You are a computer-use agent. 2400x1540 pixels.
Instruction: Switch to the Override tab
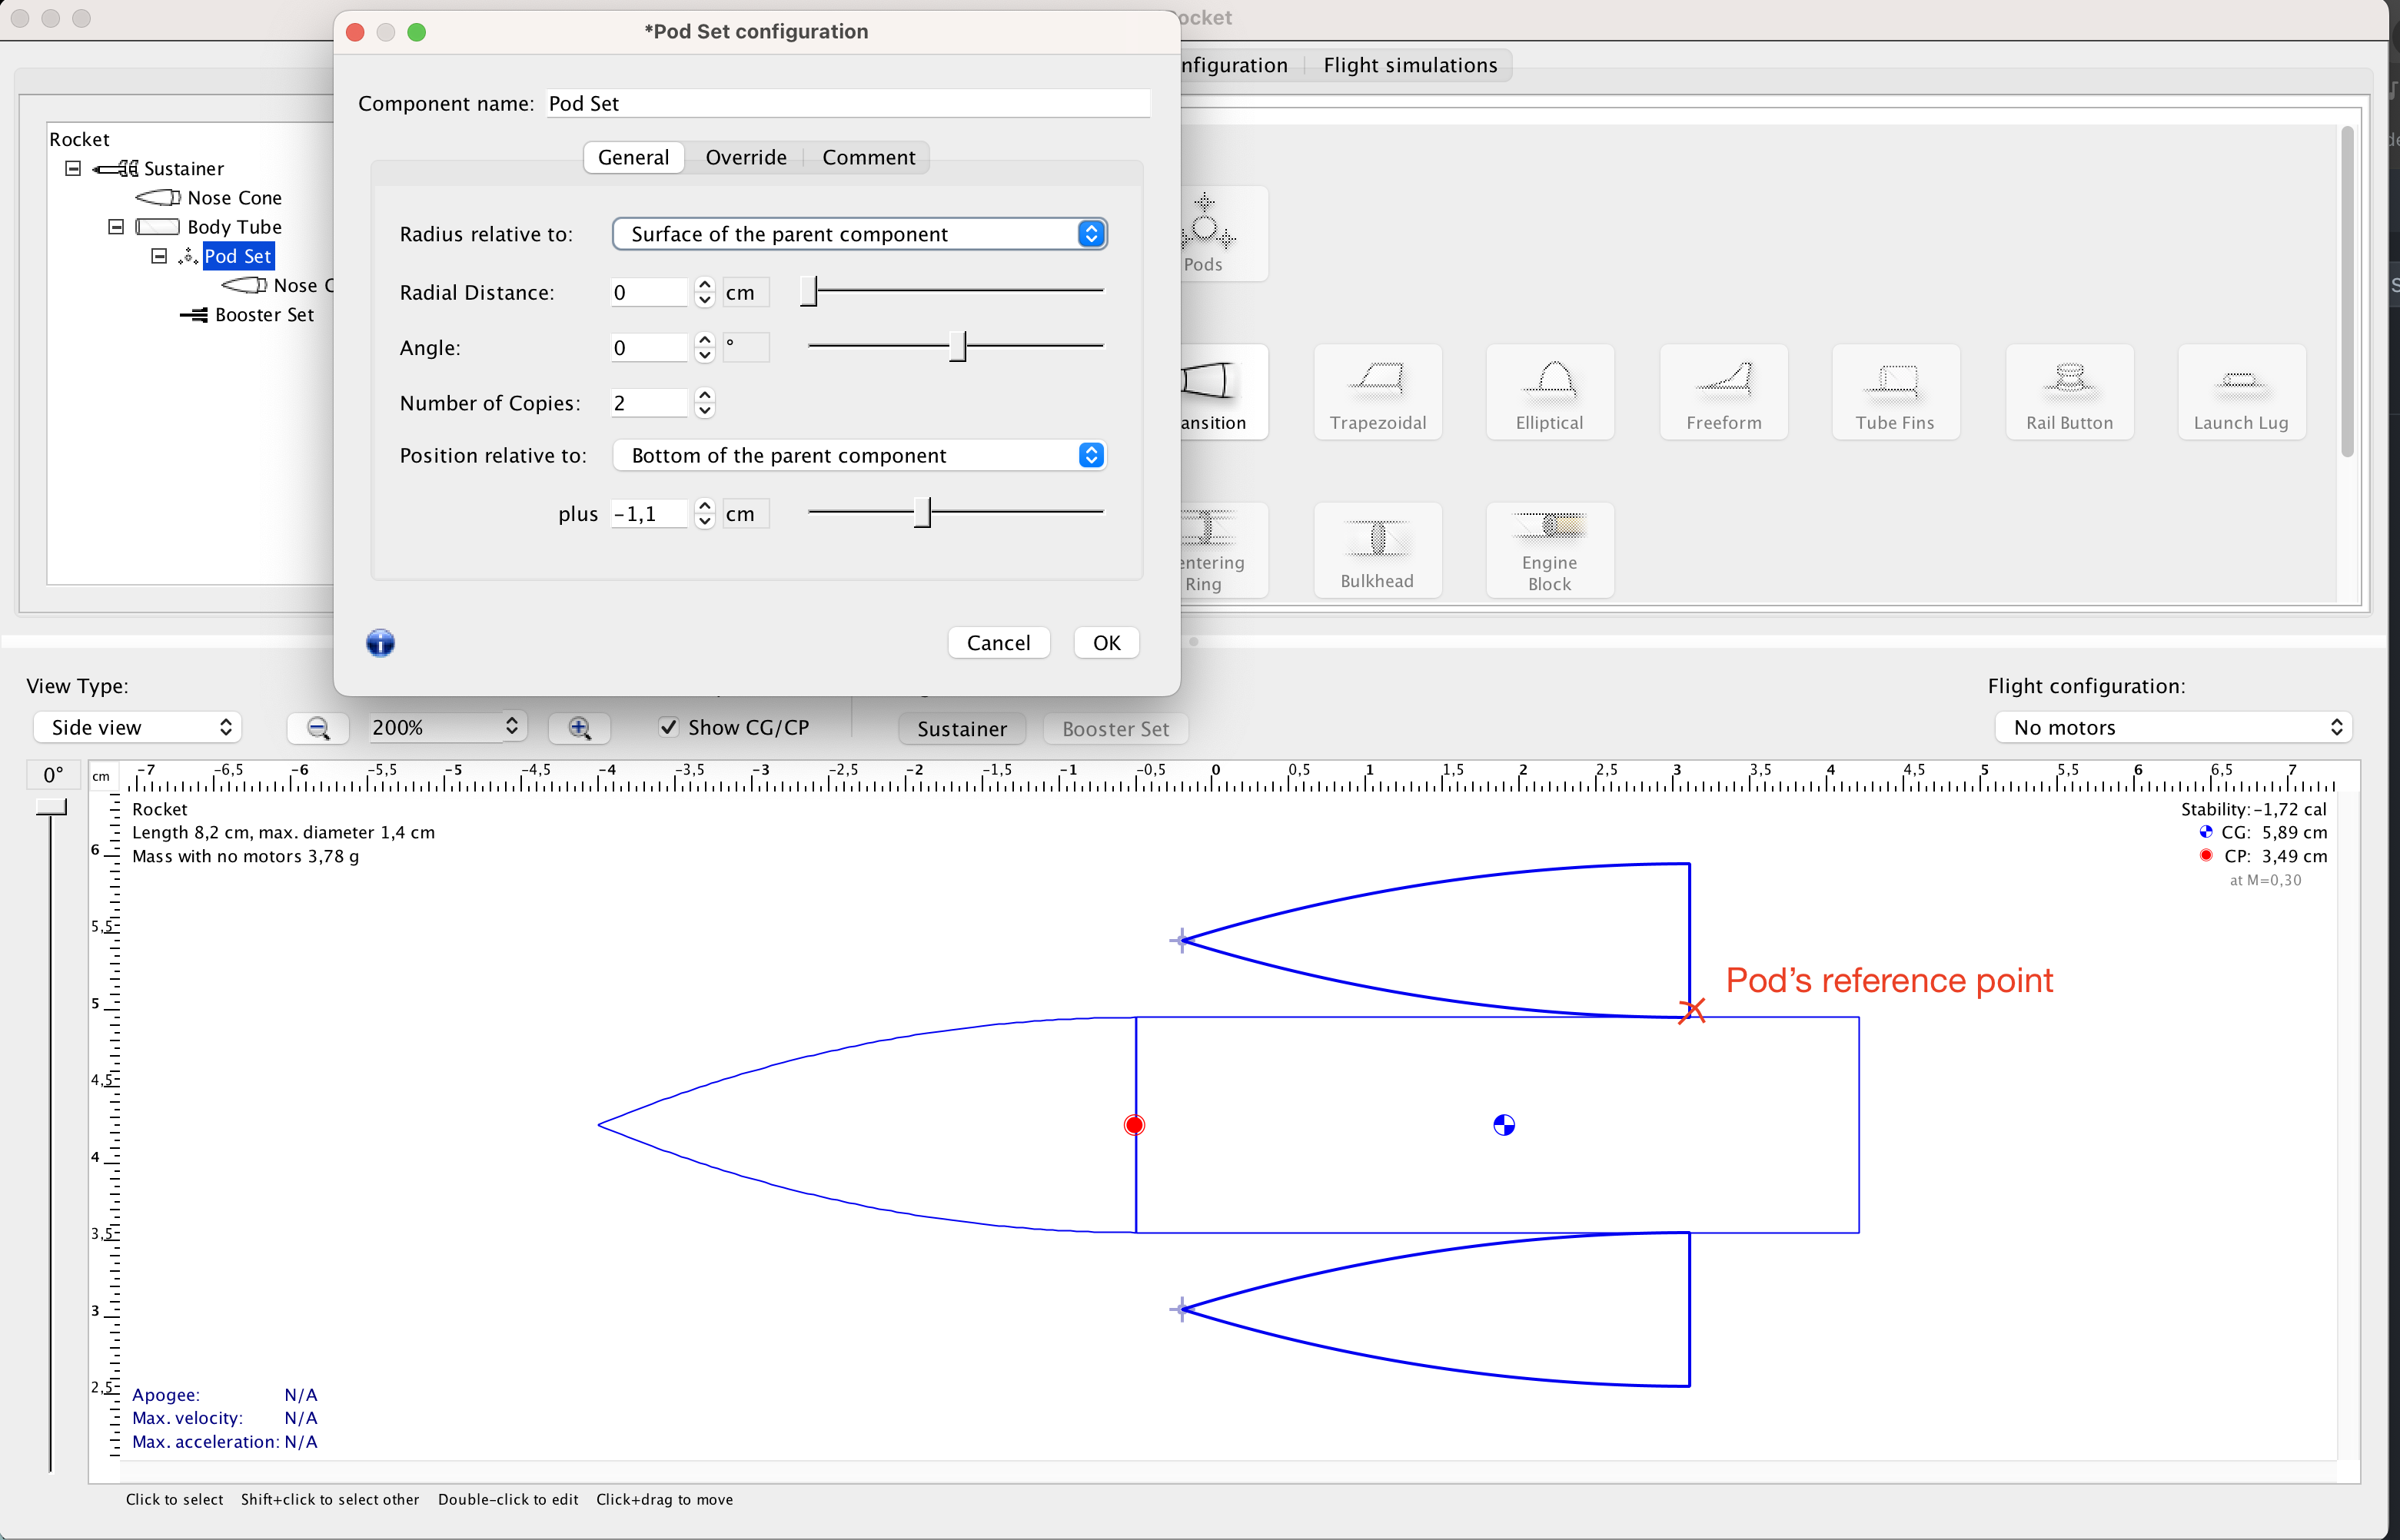(746, 158)
